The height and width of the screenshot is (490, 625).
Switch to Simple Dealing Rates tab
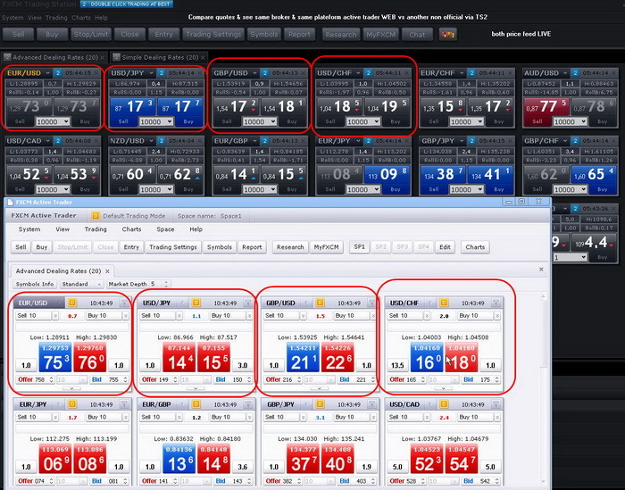160,57
